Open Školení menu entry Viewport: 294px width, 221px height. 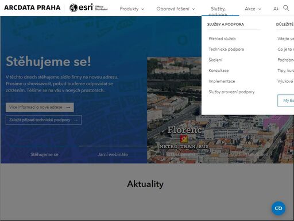pyautogui.click(x=215, y=60)
